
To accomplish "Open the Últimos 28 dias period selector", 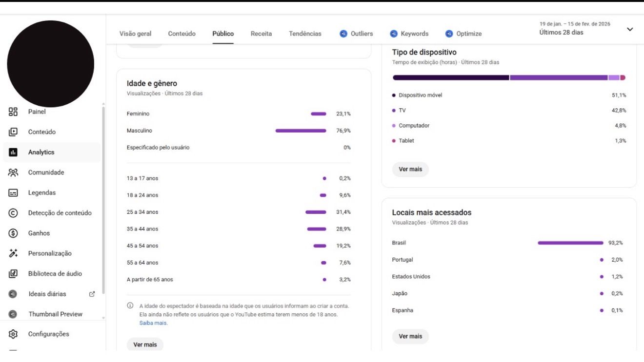I will (561, 33).
